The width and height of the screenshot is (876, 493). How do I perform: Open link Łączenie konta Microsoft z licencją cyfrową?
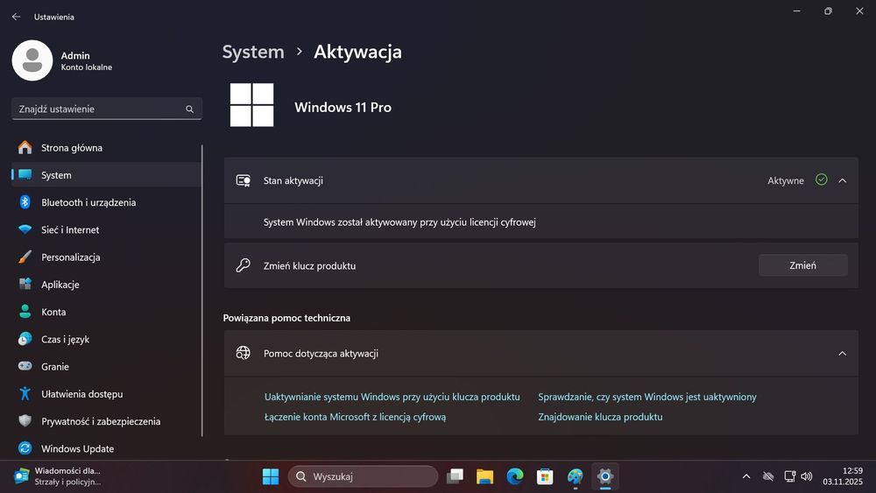tap(356, 417)
